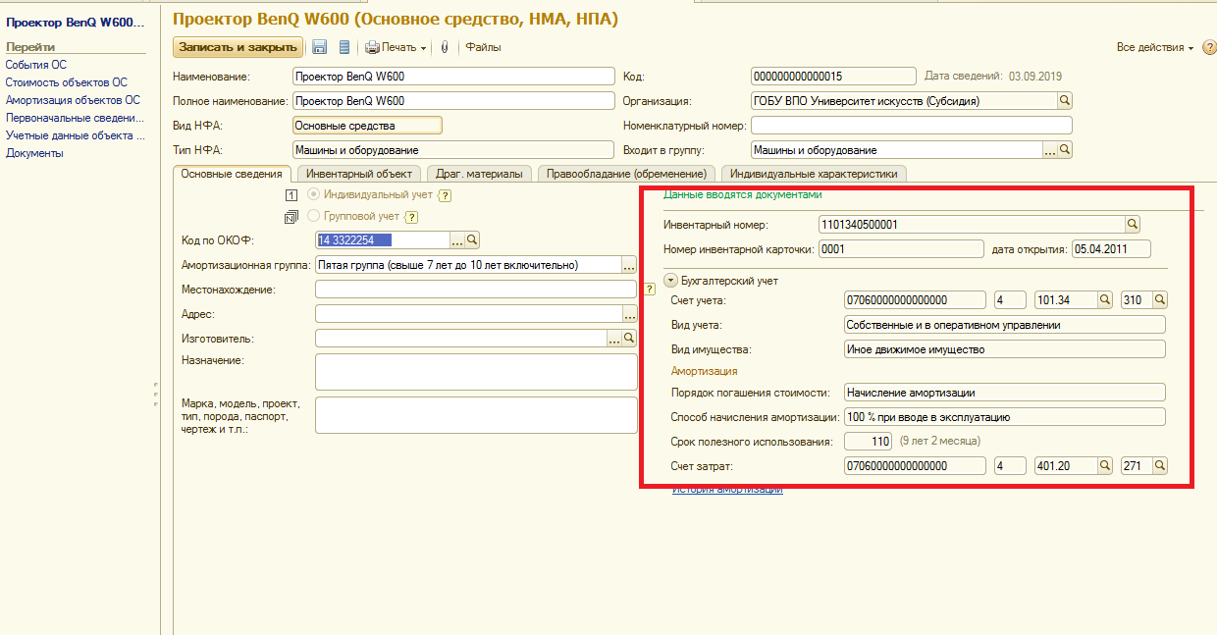Open the list icon next to save
Screen dimensions: 1217x635
coord(344,47)
